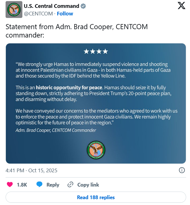Open the X logo link
The width and height of the screenshot is (190, 205).
pyautogui.click(x=181, y=6)
